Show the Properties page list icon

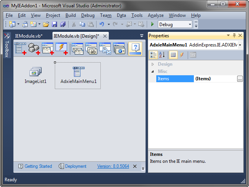[173, 55]
